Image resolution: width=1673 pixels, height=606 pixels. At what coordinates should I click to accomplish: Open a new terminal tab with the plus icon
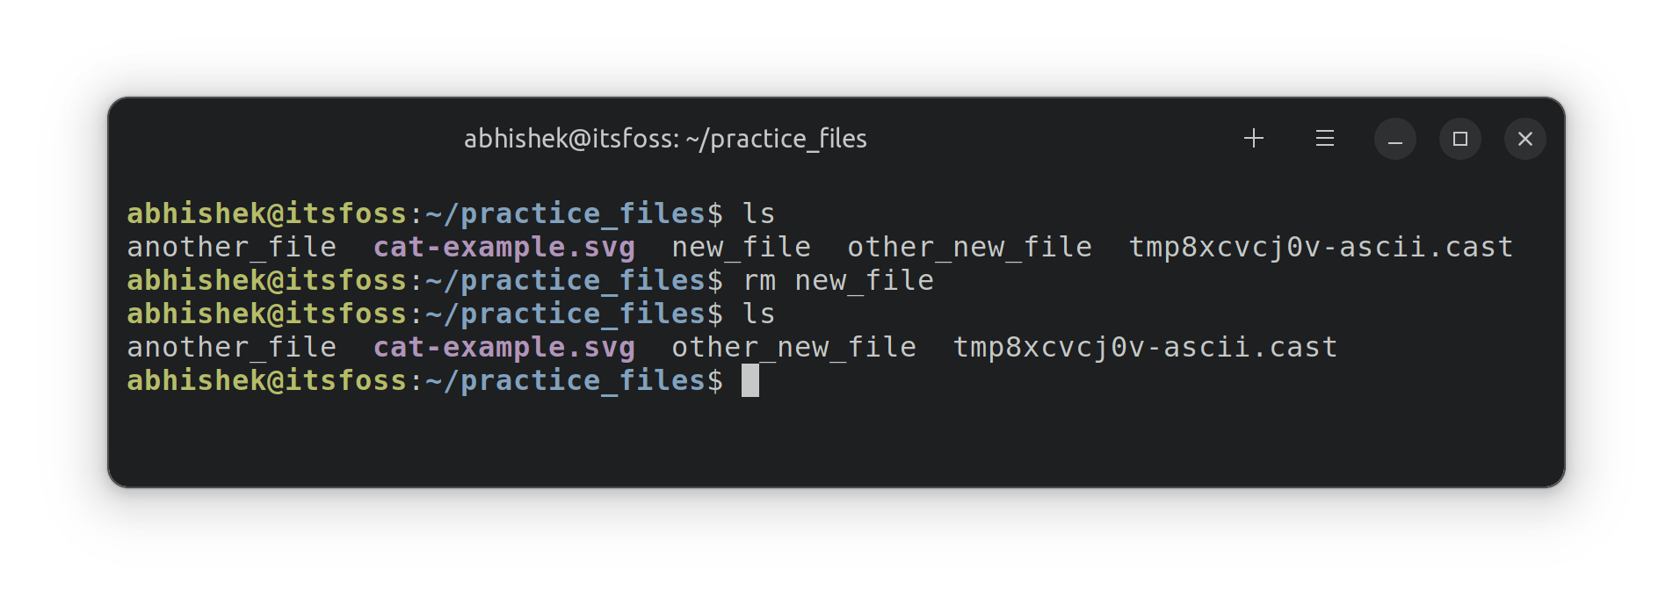1254,138
